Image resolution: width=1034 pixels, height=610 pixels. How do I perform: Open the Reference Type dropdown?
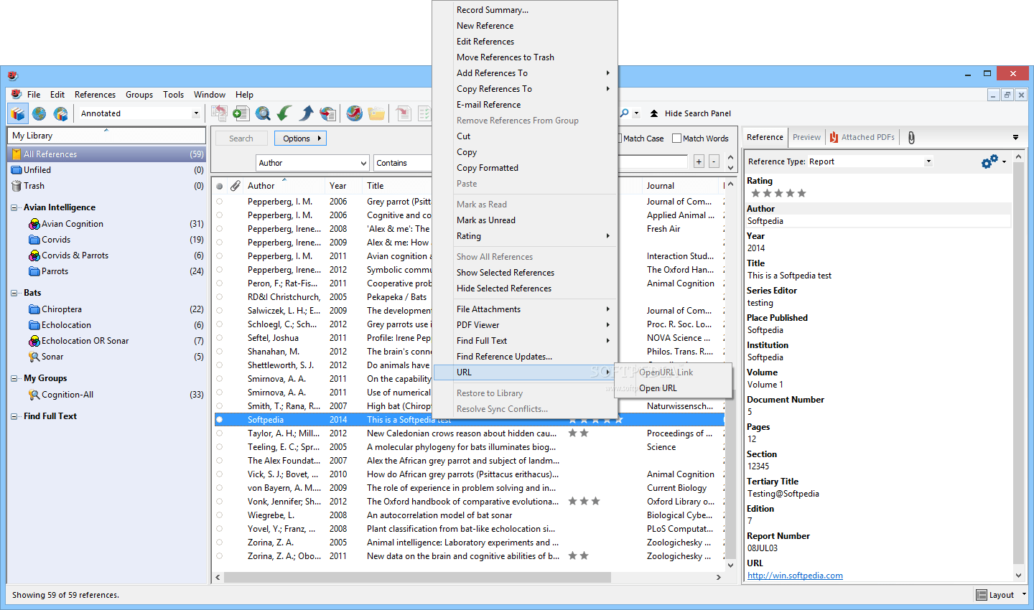point(928,161)
